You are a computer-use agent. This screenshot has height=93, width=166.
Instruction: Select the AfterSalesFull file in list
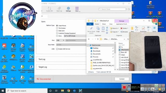(x=124, y=50)
